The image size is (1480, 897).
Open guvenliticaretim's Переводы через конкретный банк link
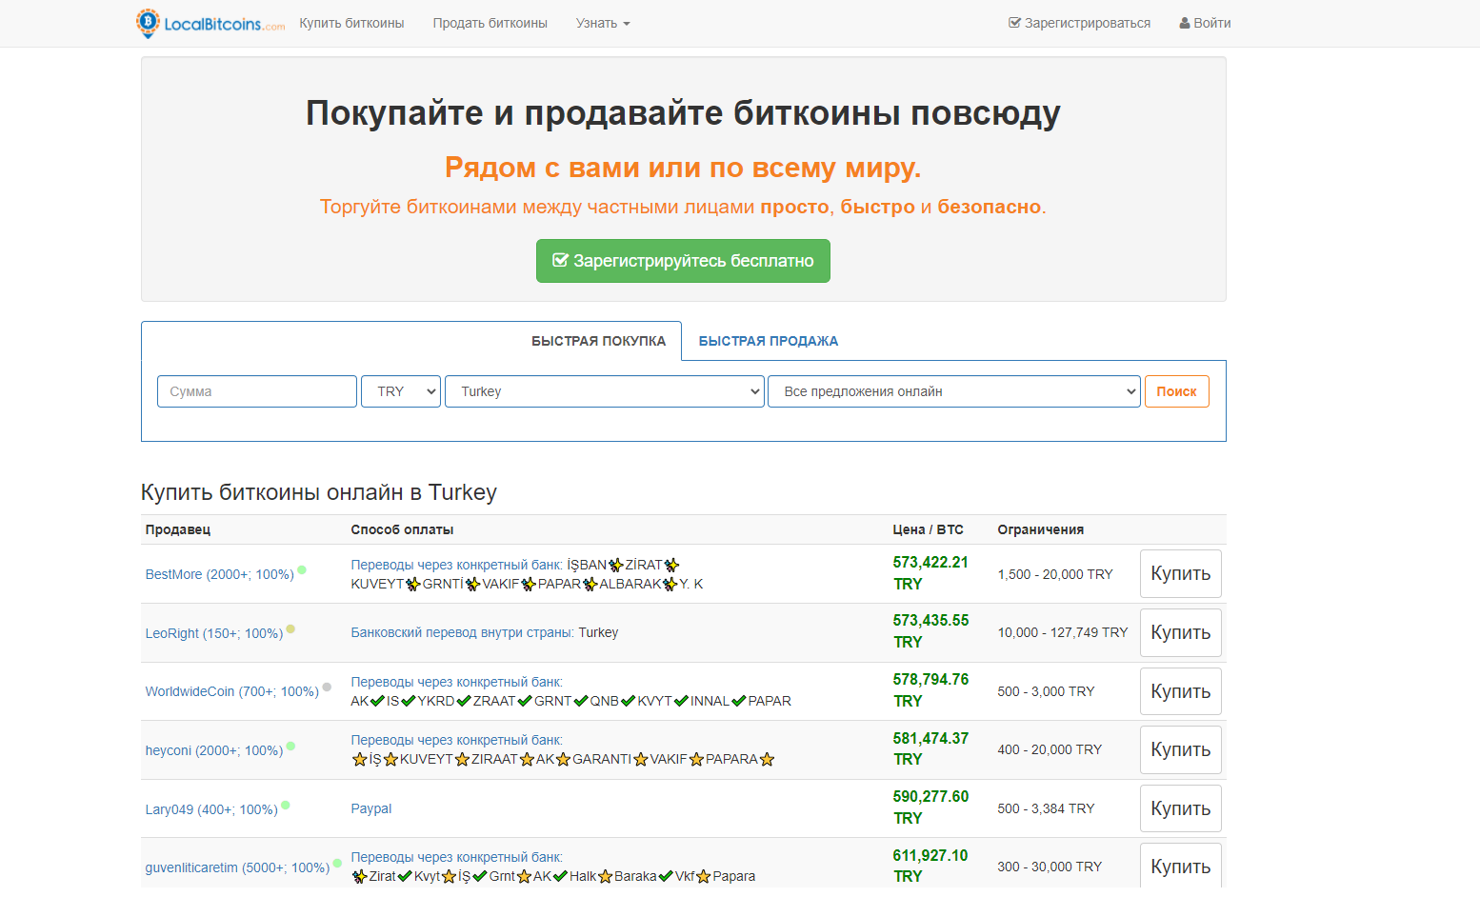coord(456,857)
